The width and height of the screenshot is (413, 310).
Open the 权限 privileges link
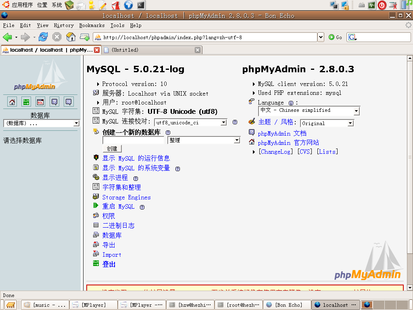pyautogui.click(x=108, y=216)
